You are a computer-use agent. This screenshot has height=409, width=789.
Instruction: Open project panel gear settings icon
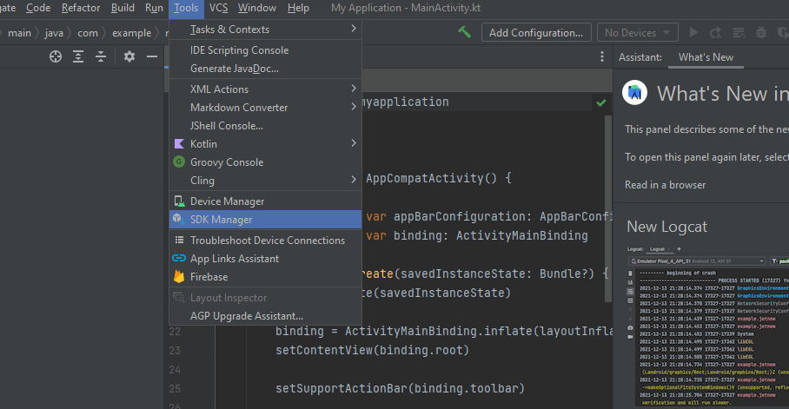pyautogui.click(x=129, y=56)
